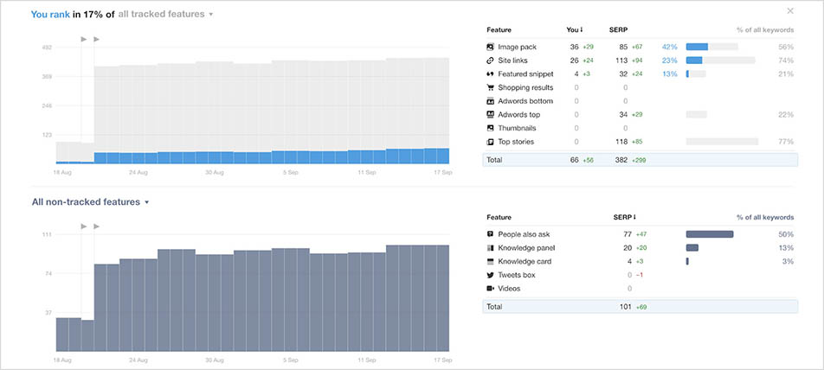Click the You rank link
824x370 pixels.
pos(50,14)
